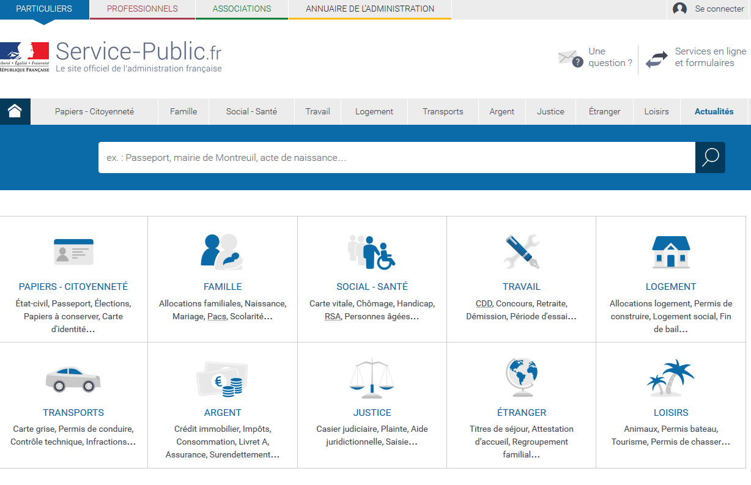
Task: Click the ID card icon for Papiers
Action: [x=73, y=251]
